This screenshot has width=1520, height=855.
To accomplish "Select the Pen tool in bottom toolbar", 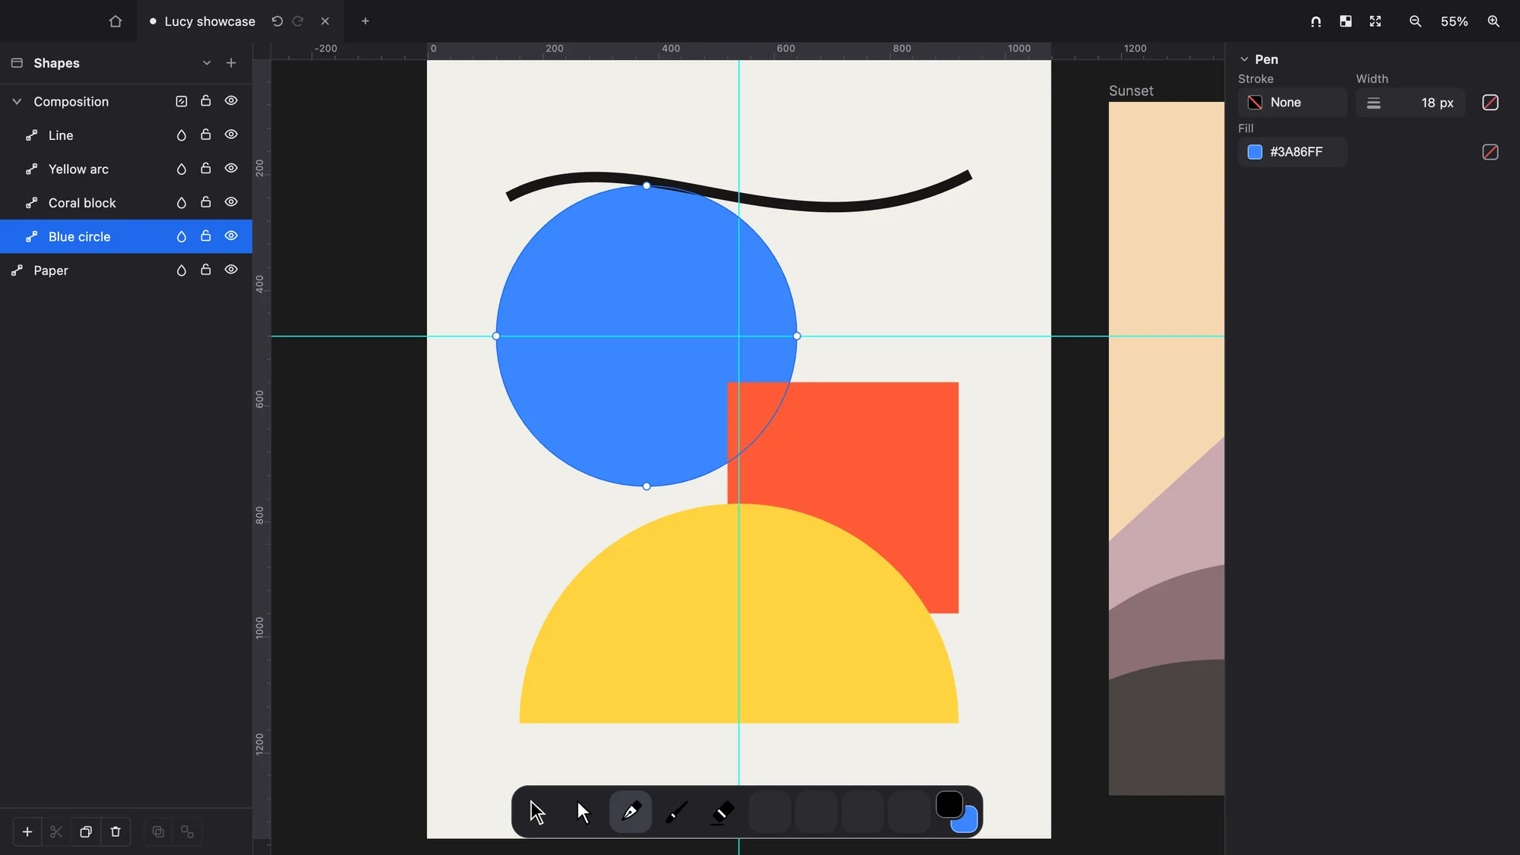I will [630, 812].
